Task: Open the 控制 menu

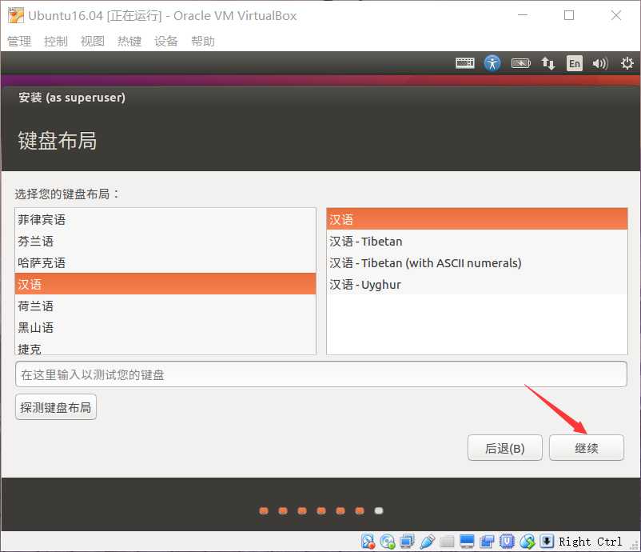Action: coord(56,41)
